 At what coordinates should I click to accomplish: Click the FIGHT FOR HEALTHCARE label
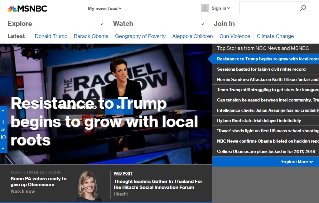pyautogui.click(x=36, y=172)
